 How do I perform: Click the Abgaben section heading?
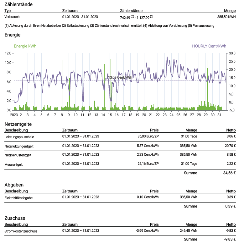pyautogui.click(x=14, y=185)
